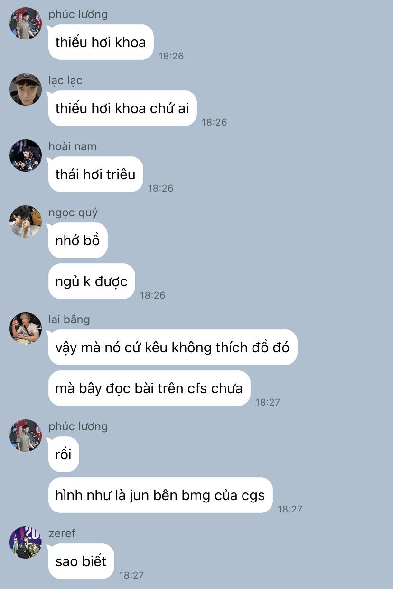393x589 pixels.
Task: Open ngọc quý's profile photo
Action: coord(26,222)
